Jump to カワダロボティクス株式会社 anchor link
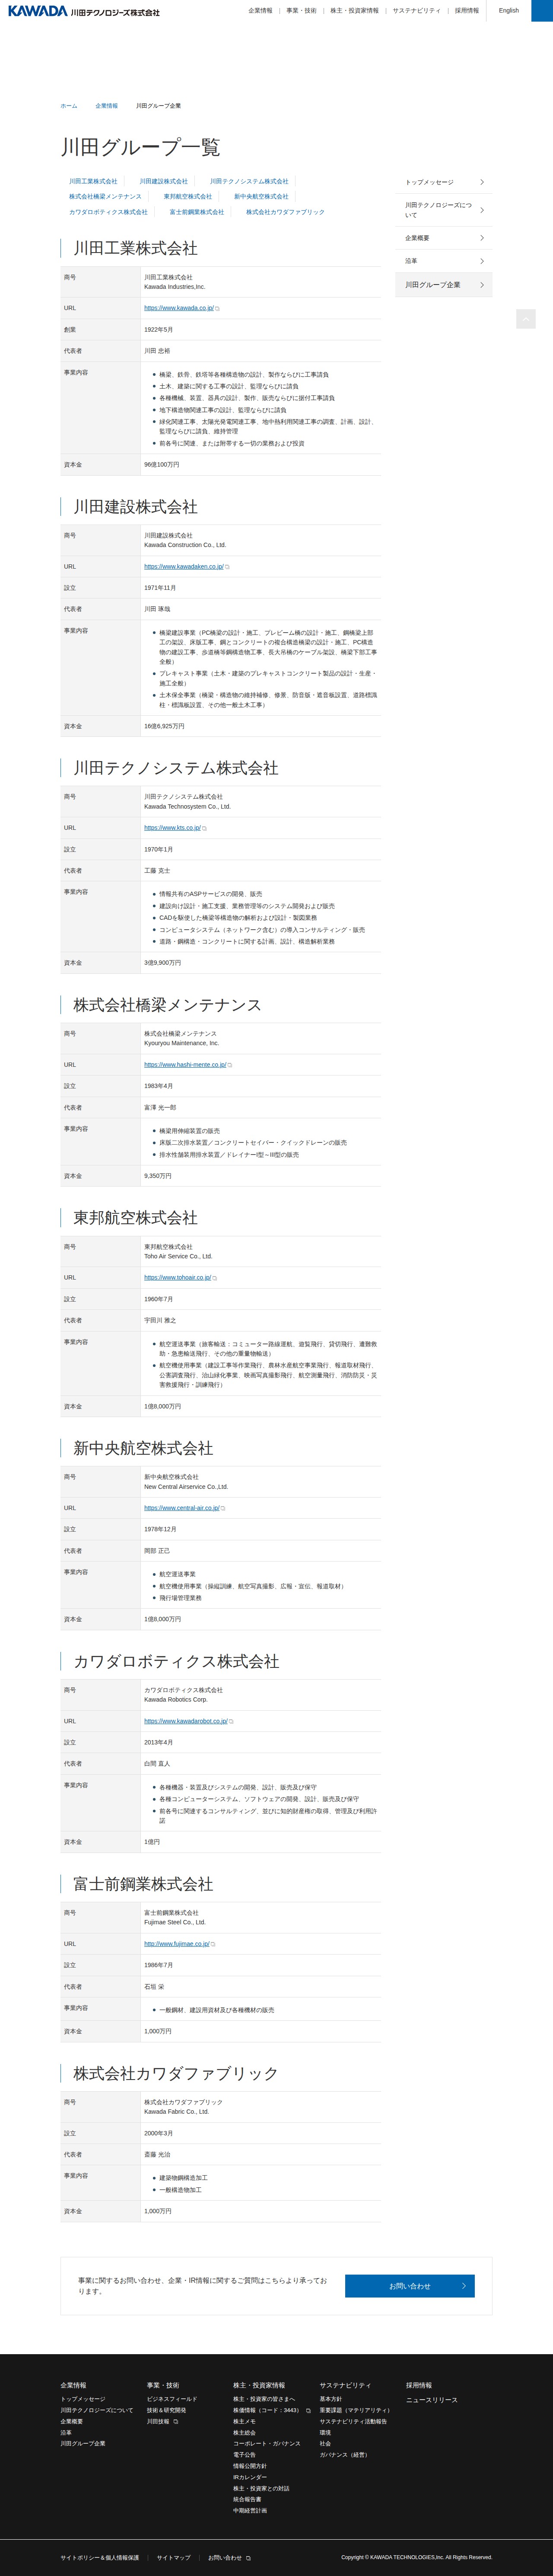553x2576 pixels. pyautogui.click(x=108, y=212)
